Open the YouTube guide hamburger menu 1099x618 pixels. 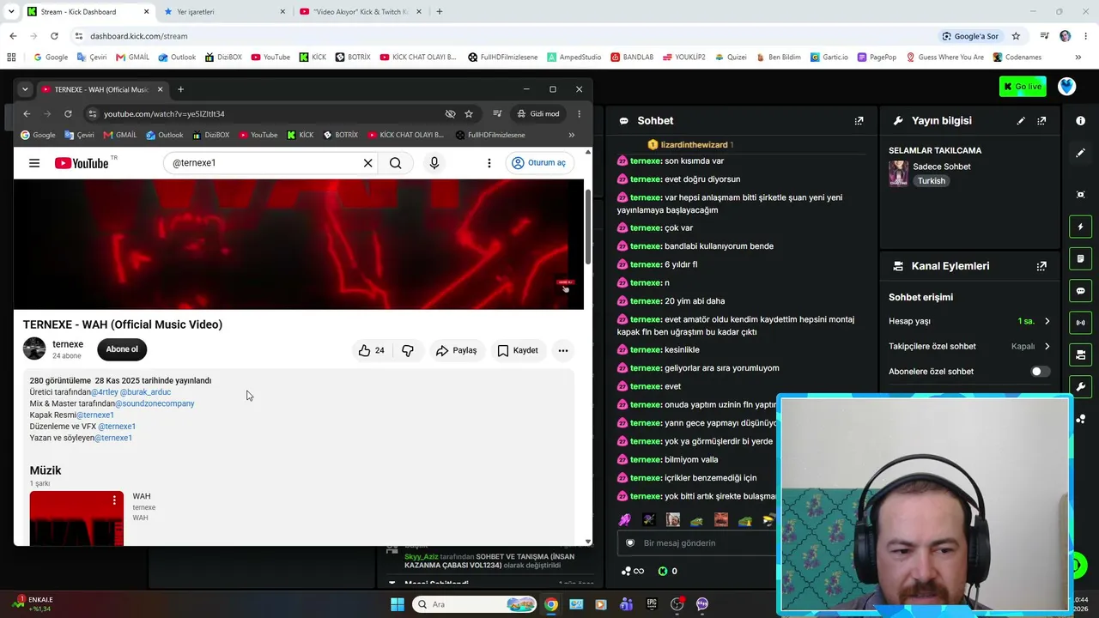(34, 163)
